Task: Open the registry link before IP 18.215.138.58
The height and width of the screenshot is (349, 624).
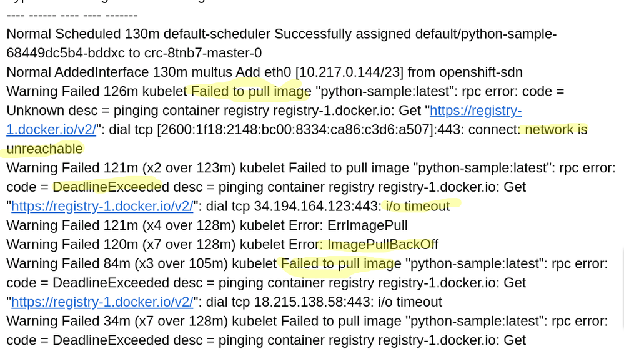Action: coord(102,302)
